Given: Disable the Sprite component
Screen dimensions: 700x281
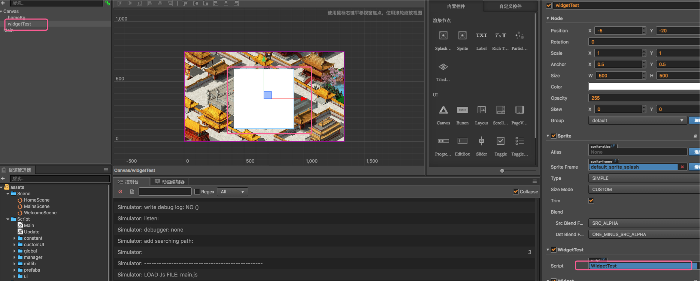Looking at the screenshot, I should (554, 136).
